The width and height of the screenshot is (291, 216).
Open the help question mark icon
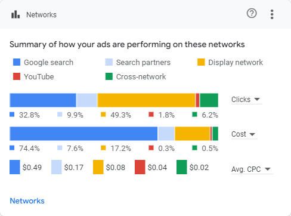click(x=252, y=14)
